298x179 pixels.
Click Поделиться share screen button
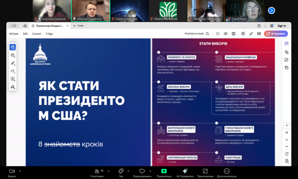pos(164,173)
